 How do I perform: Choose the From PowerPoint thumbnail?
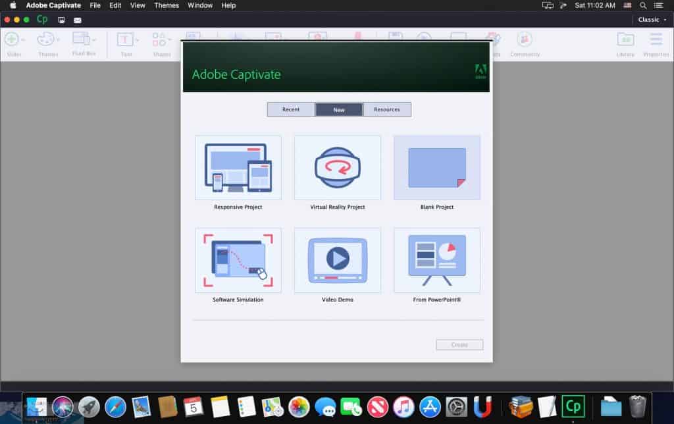click(x=437, y=260)
